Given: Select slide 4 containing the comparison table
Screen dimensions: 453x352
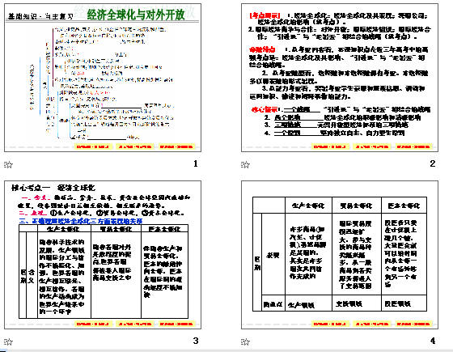Looking at the screenshot, I should [340, 255].
